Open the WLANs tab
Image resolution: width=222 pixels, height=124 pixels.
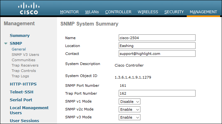tap(92, 12)
